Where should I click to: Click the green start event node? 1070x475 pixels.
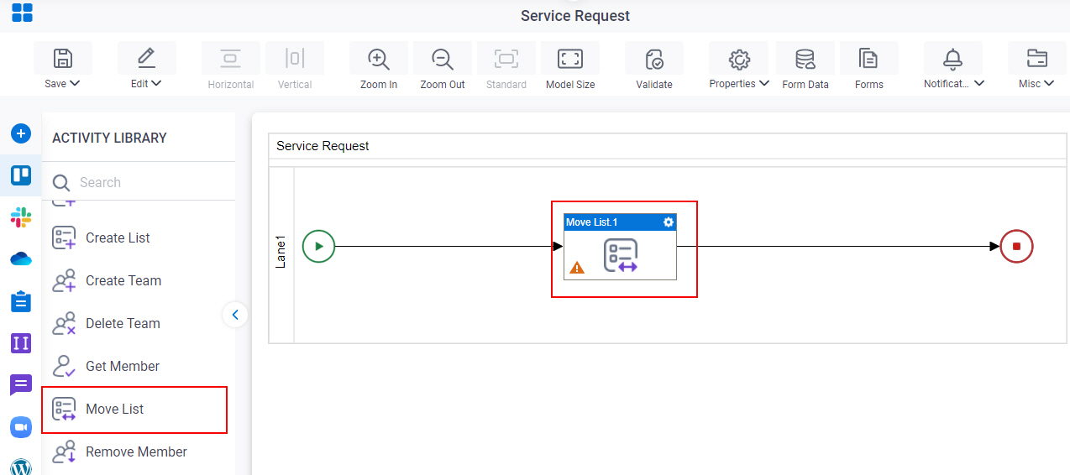[318, 247]
